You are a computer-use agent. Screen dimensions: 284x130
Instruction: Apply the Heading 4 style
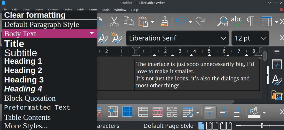tap(49, 89)
